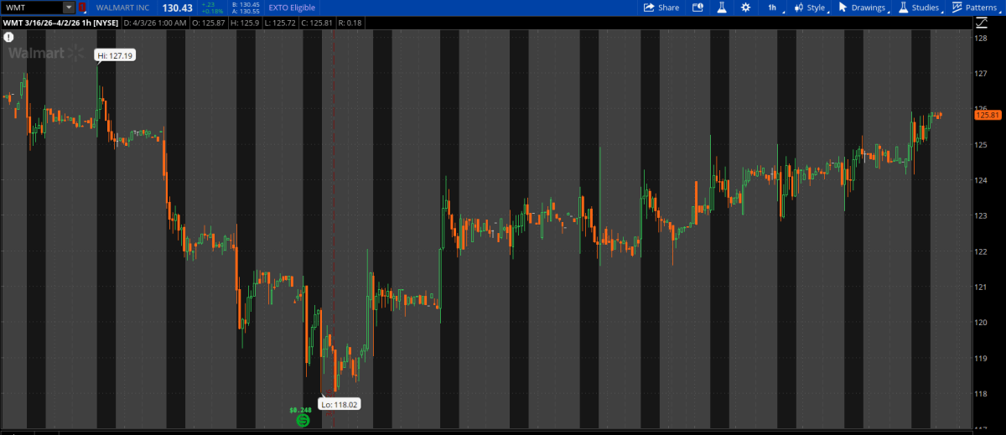
Task: Click the D: 4/3/26 1:00 AM date readout
Action: click(155, 23)
